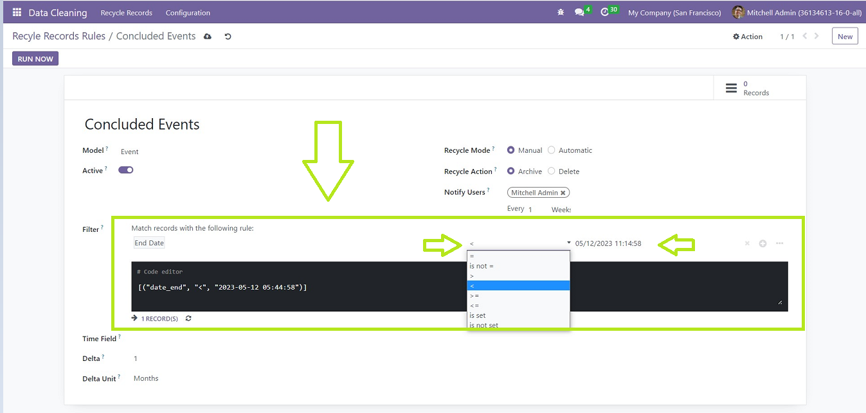Image resolution: width=866 pixels, height=413 pixels.
Task: Show matching records arrow icon
Action: (134, 318)
